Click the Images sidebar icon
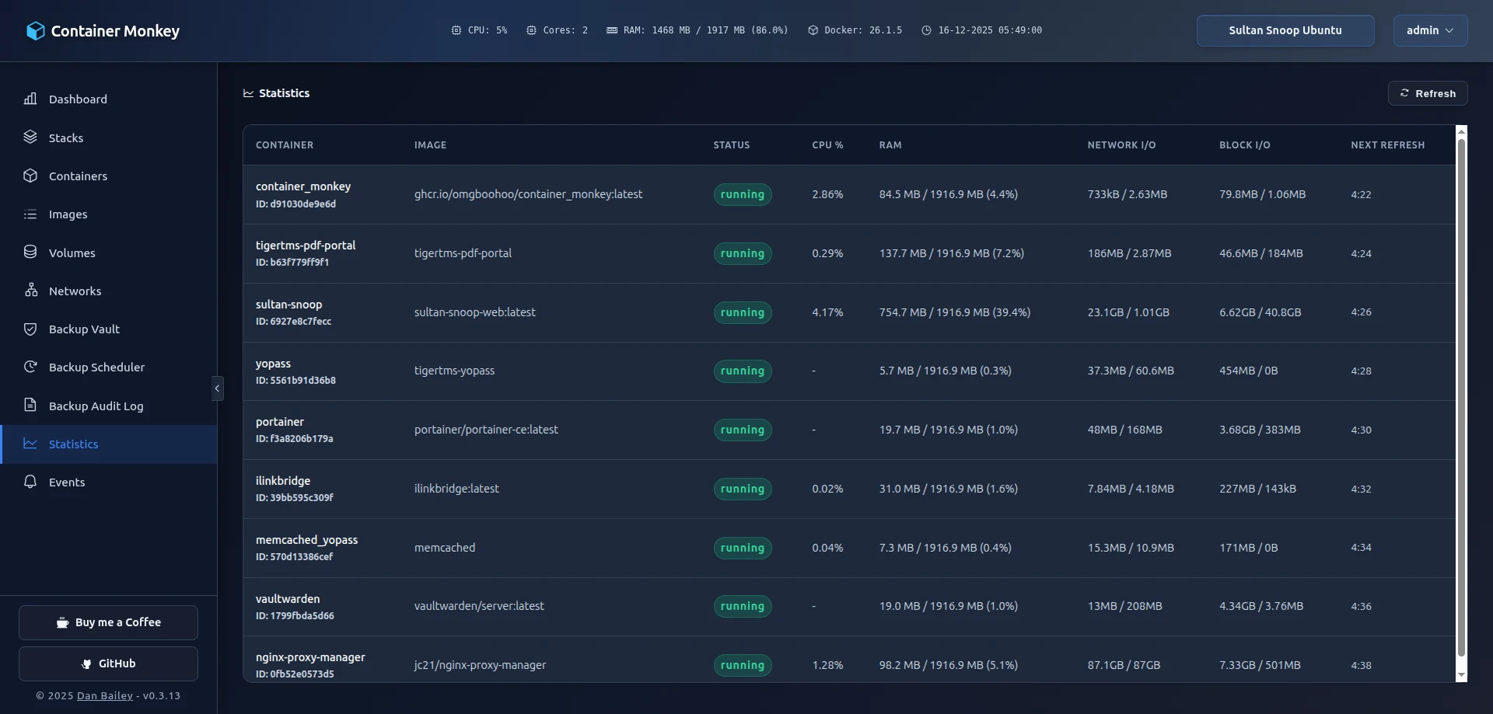The image size is (1493, 714). tap(30, 214)
